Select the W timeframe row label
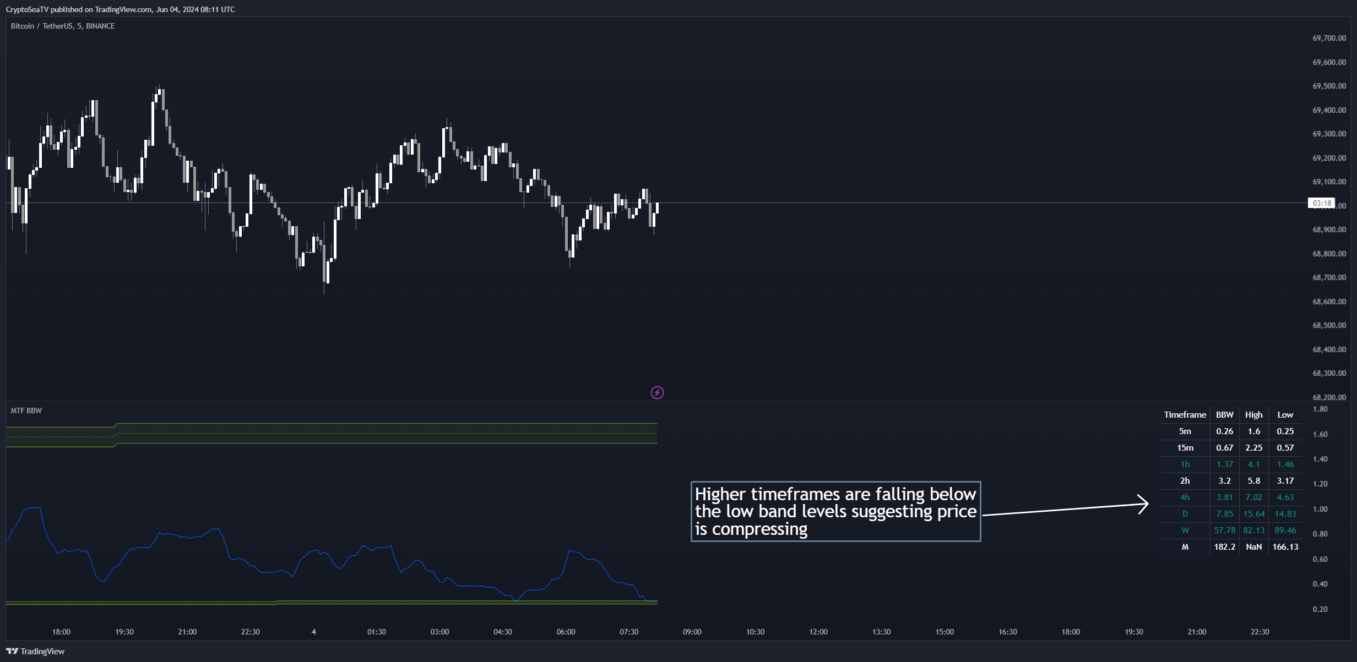 (x=1185, y=530)
